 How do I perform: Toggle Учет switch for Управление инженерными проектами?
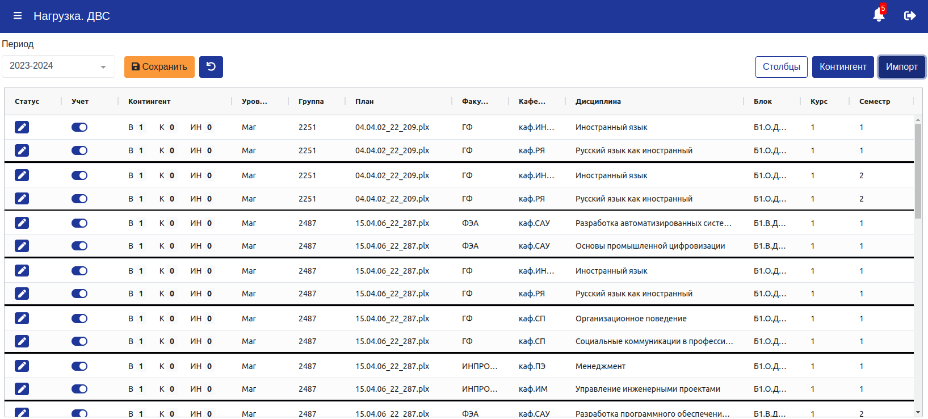[x=79, y=389]
